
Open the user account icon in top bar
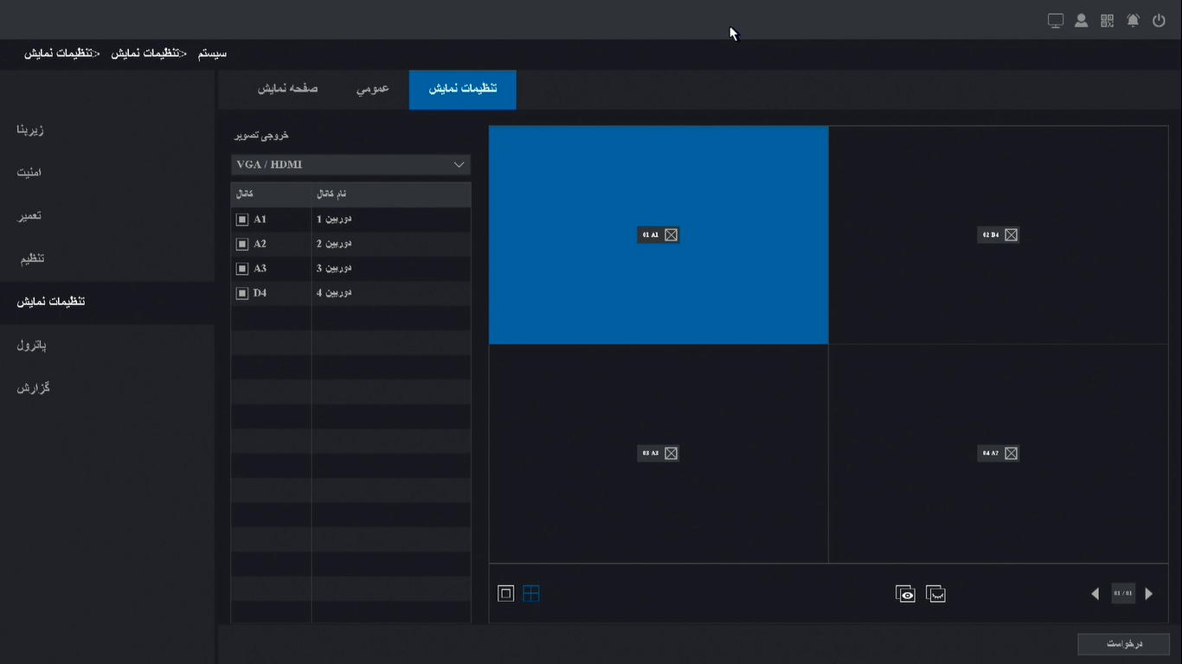pos(1082,21)
